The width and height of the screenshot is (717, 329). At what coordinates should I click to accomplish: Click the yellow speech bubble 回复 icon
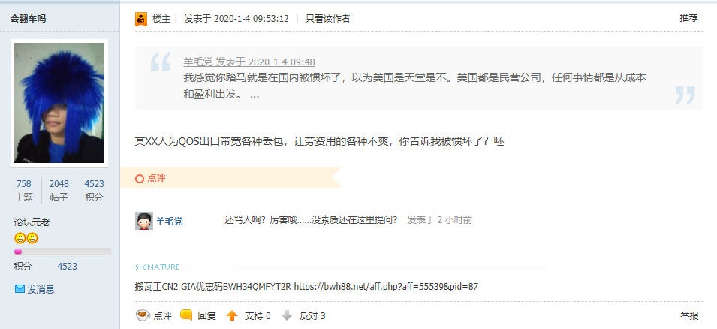click(x=186, y=315)
